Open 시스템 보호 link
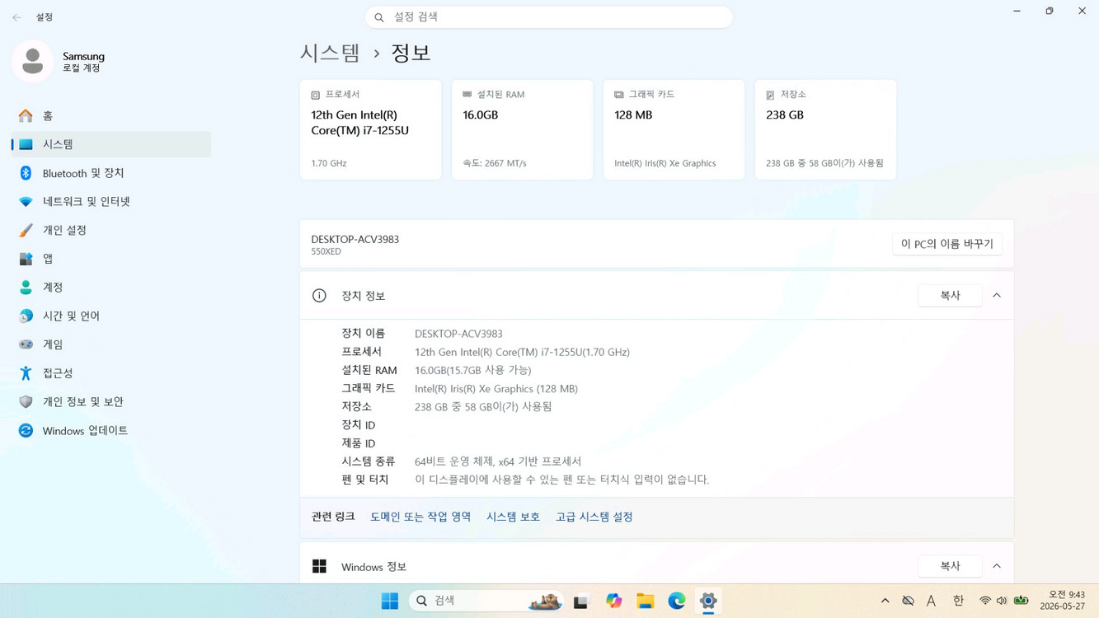This screenshot has width=1099, height=618. click(513, 517)
